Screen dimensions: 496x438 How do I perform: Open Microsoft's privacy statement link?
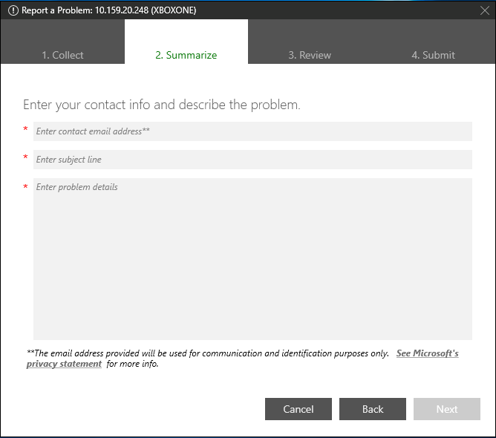[x=428, y=353]
